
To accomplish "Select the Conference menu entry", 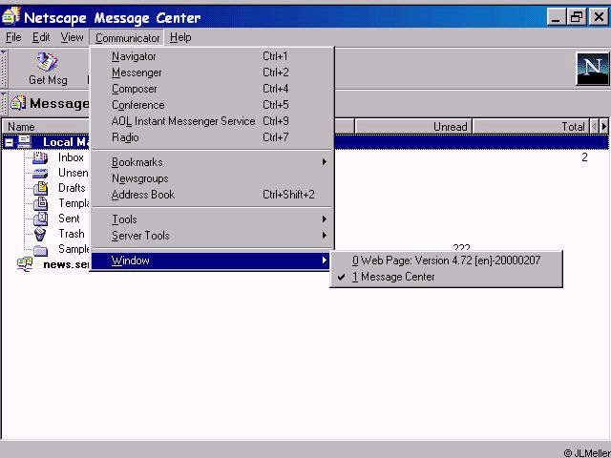I will pyautogui.click(x=212, y=105).
